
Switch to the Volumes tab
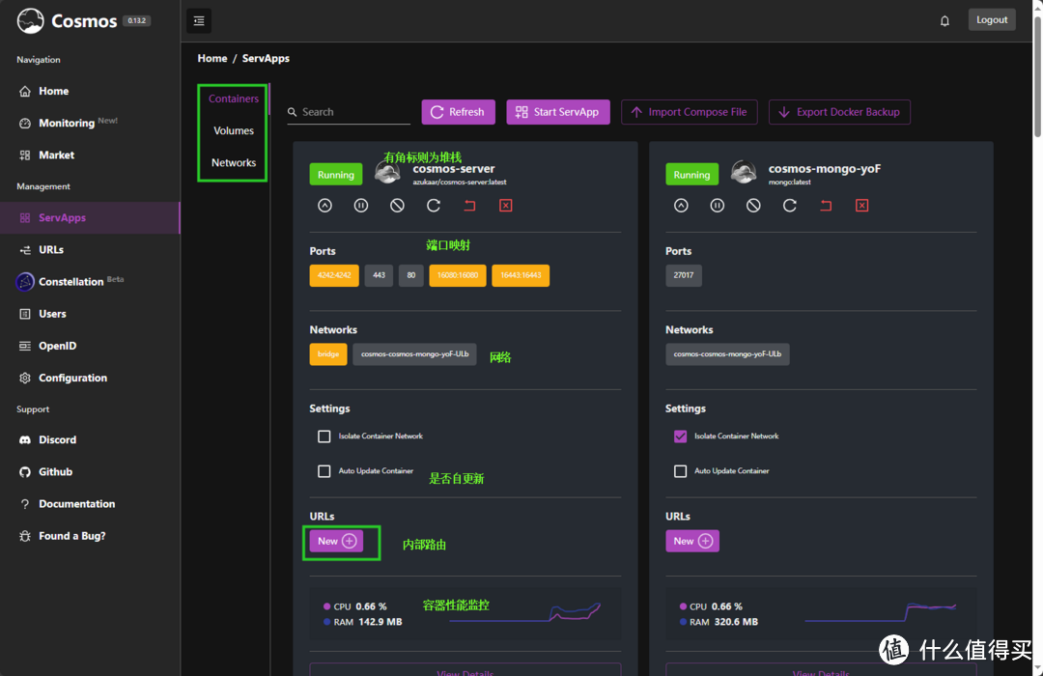point(234,130)
